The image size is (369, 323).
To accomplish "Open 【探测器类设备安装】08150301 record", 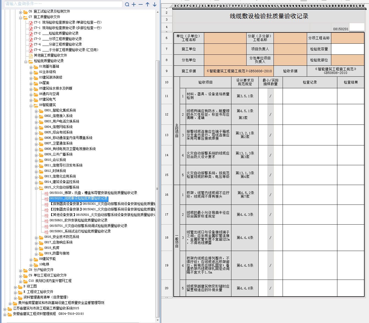I will [102, 204].
